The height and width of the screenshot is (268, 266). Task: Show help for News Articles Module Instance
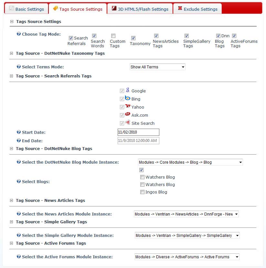[x=19, y=214]
